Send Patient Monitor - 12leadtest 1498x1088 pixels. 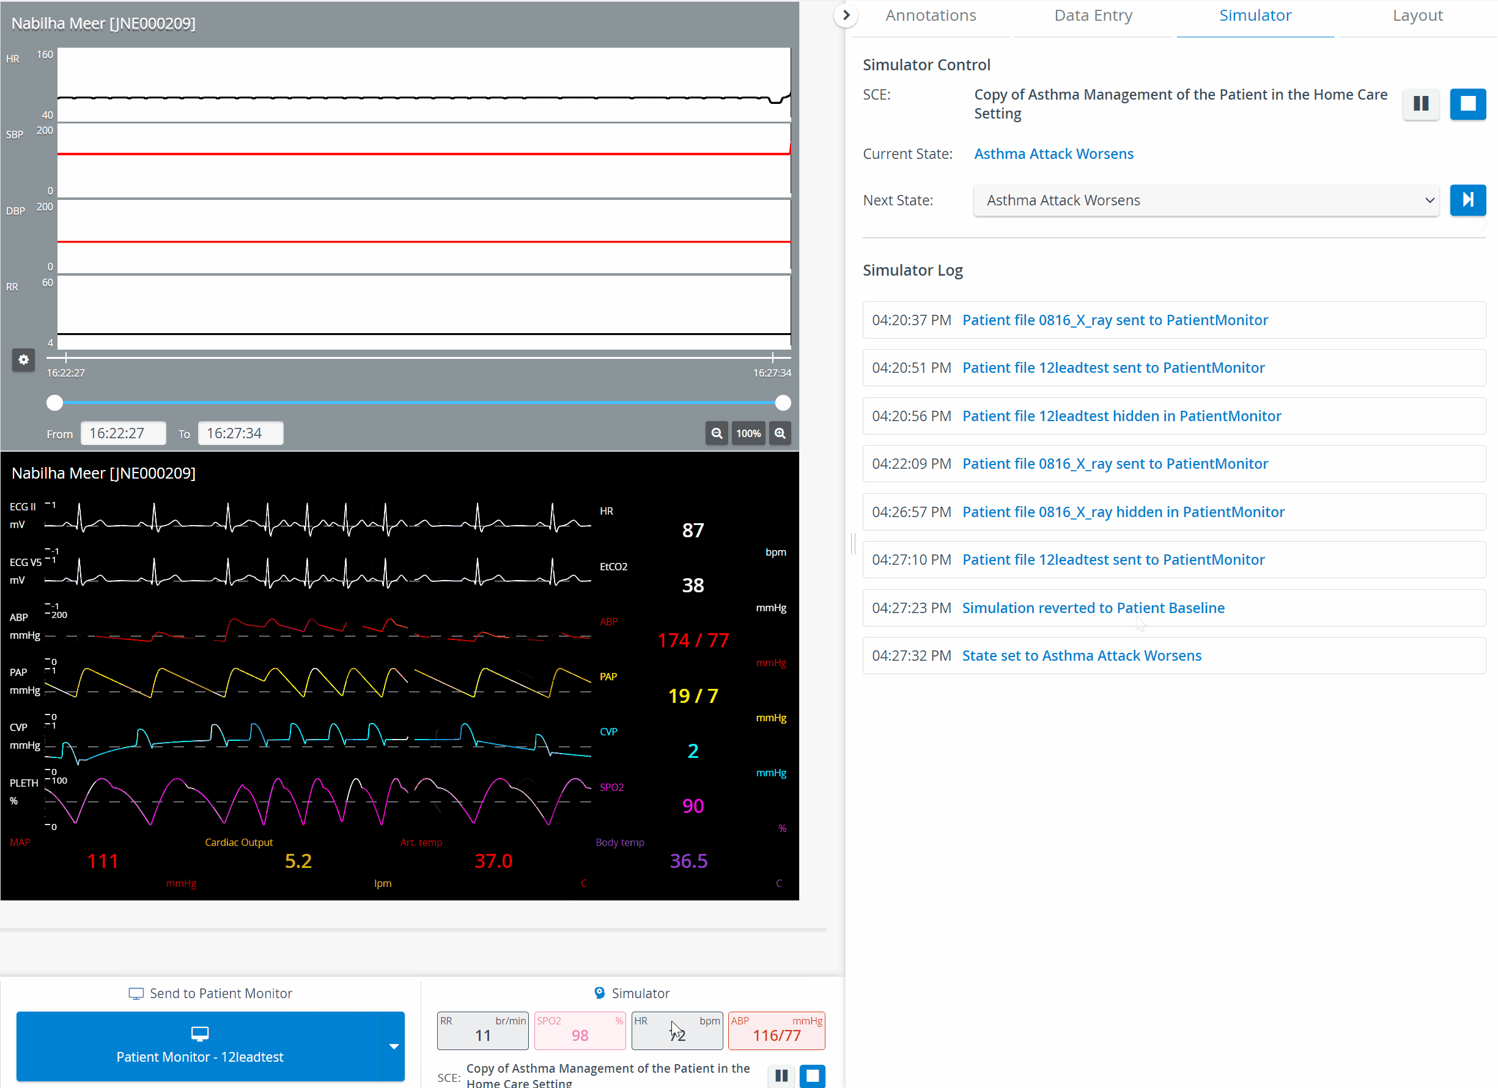coord(200,1046)
